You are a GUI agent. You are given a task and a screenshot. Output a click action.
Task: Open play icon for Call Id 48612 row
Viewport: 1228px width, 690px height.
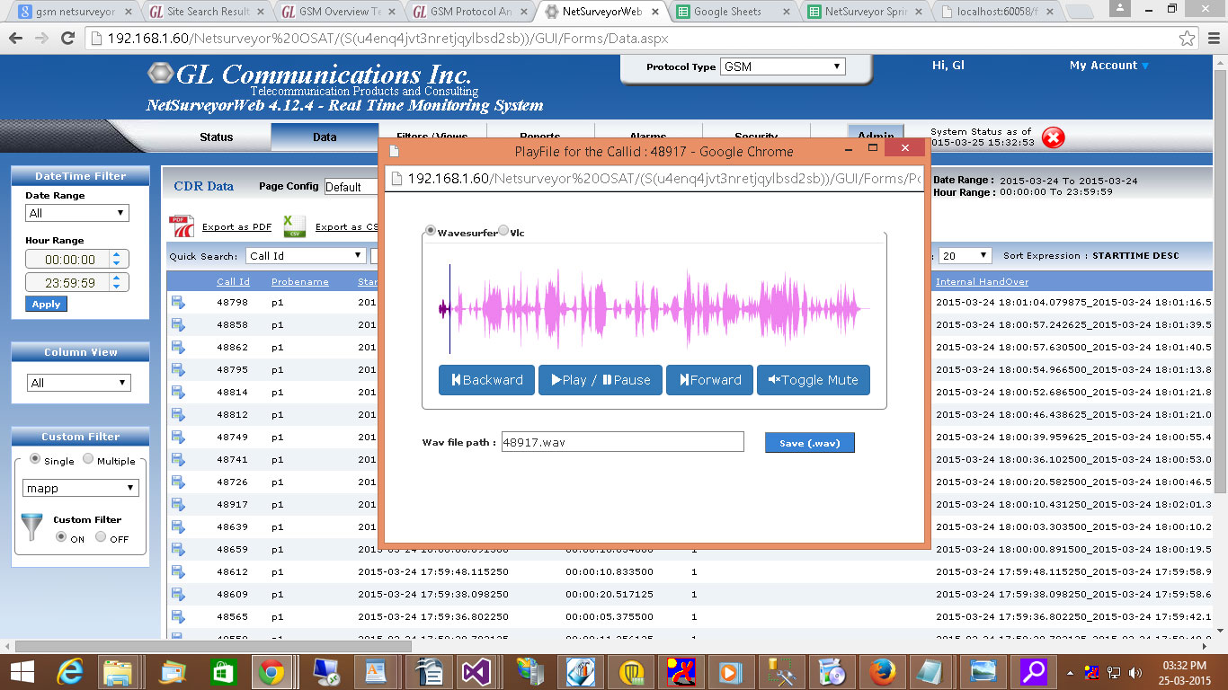178,572
